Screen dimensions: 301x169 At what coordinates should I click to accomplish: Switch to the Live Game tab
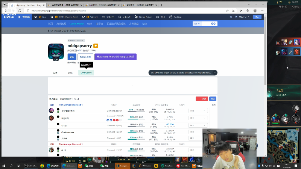(86, 72)
